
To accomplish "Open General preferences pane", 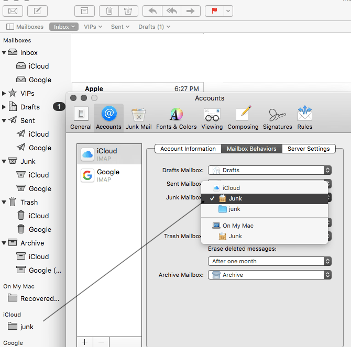I will pos(81,118).
